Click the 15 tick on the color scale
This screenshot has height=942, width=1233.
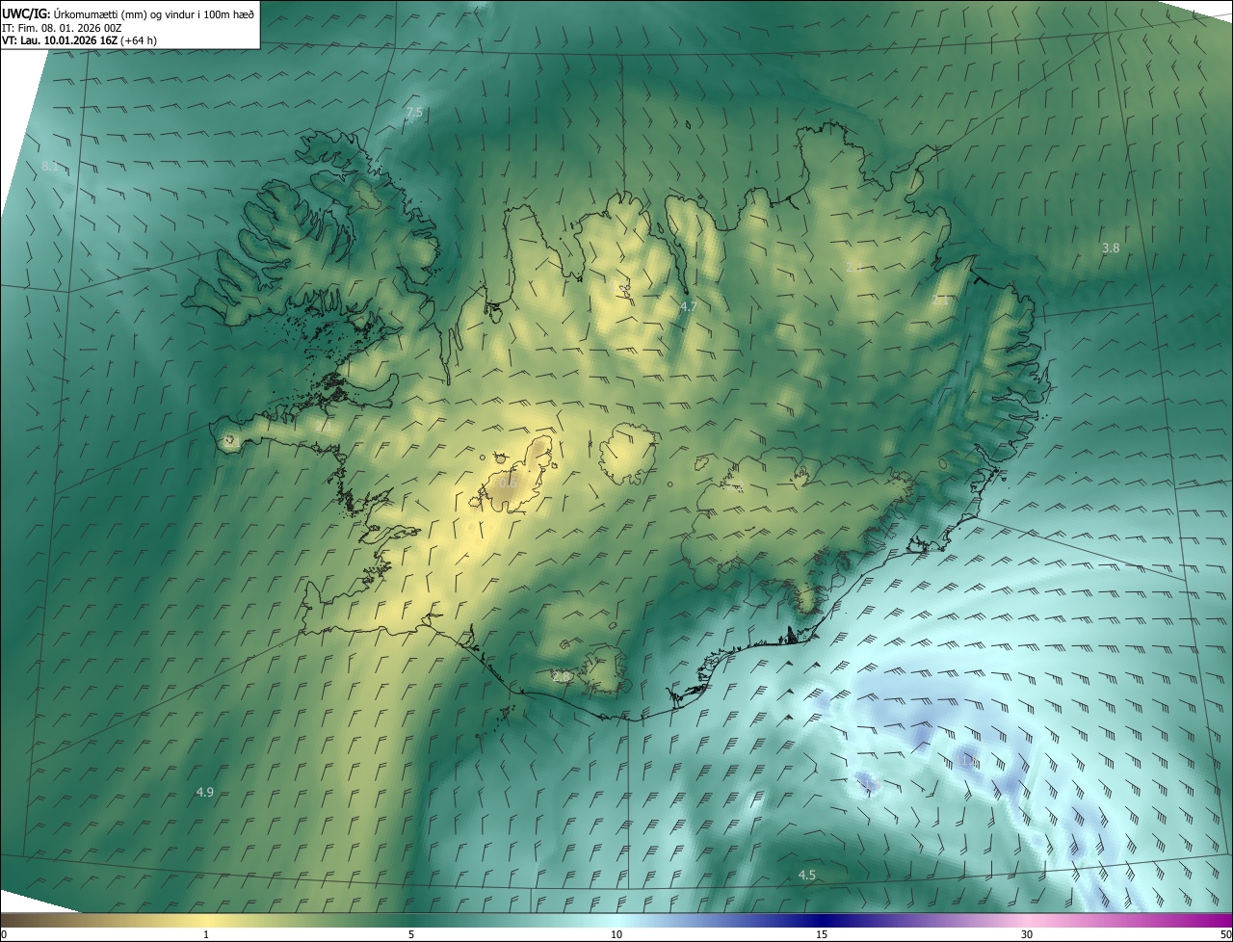(x=822, y=935)
